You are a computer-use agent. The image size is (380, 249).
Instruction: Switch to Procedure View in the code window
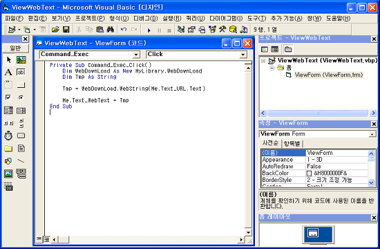click(39, 239)
